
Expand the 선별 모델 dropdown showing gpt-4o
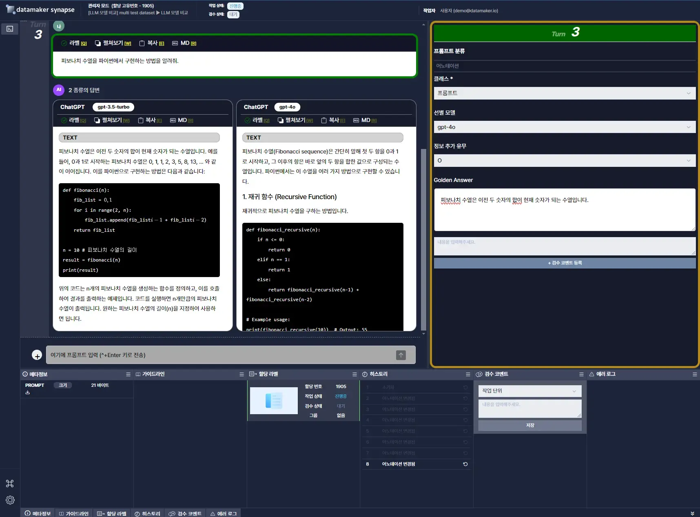564,127
